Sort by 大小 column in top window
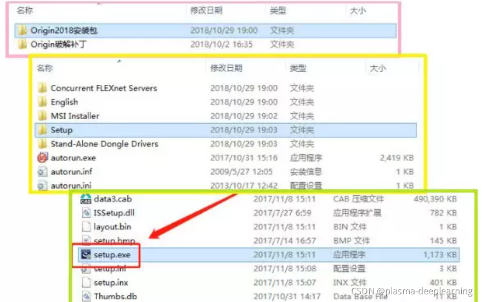Screen dimensions: 481x302 [x=358, y=11]
